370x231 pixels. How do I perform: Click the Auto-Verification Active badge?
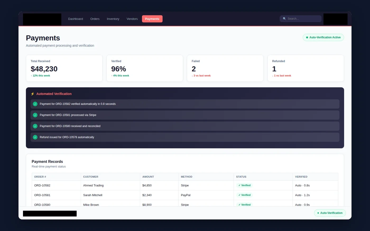click(323, 37)
